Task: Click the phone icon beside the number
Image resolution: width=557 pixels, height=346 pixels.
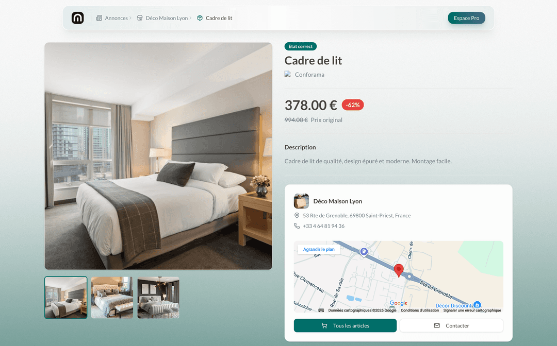Action: (x=297, y=226)
